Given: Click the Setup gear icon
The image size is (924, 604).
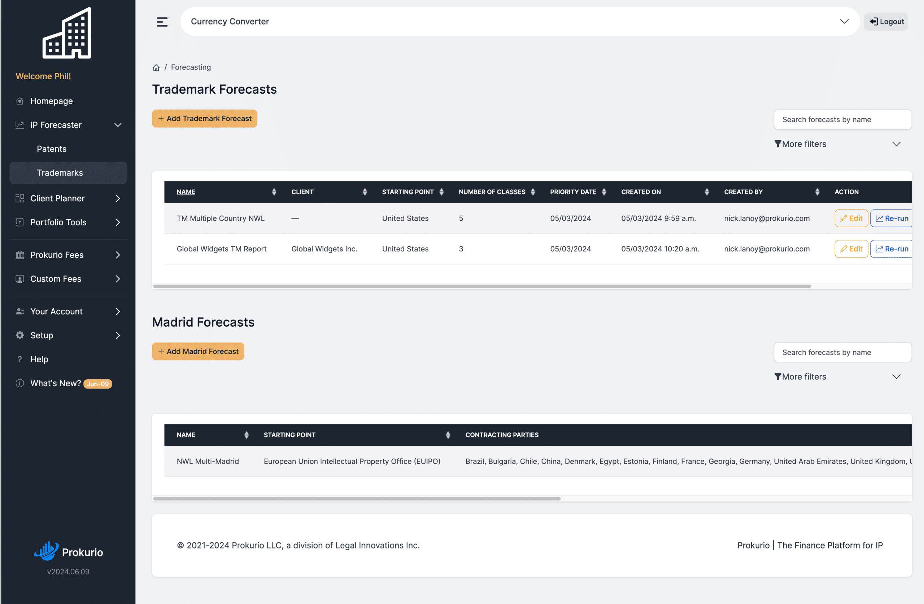Looking at the screenshot, I should coord(20,335).
